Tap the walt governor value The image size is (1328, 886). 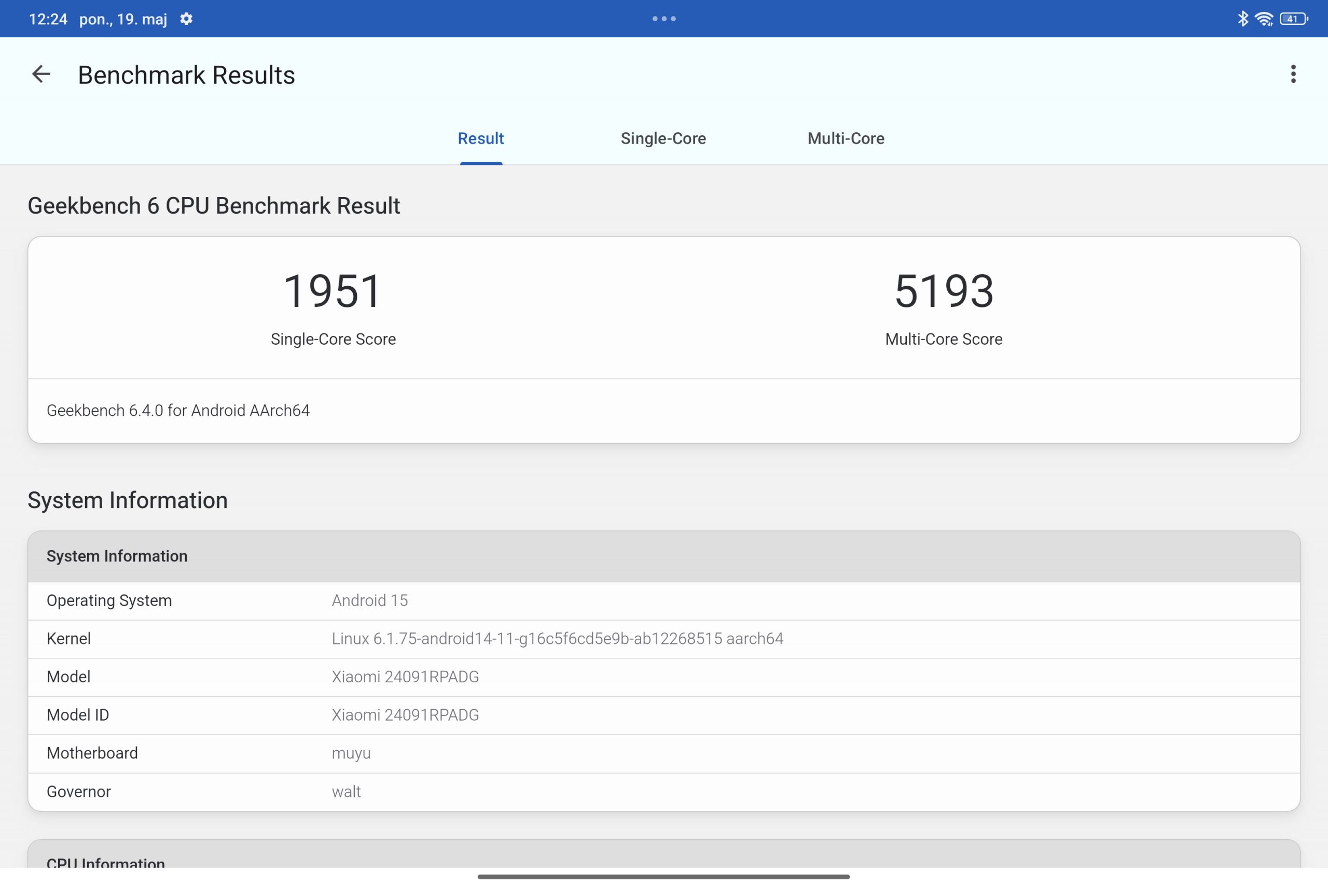pyautogui.click(x=346, y=792)
